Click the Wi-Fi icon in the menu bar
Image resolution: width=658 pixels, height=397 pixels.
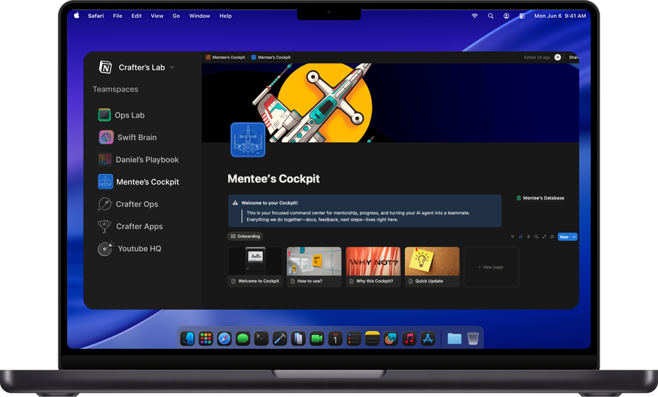[475, 16]
